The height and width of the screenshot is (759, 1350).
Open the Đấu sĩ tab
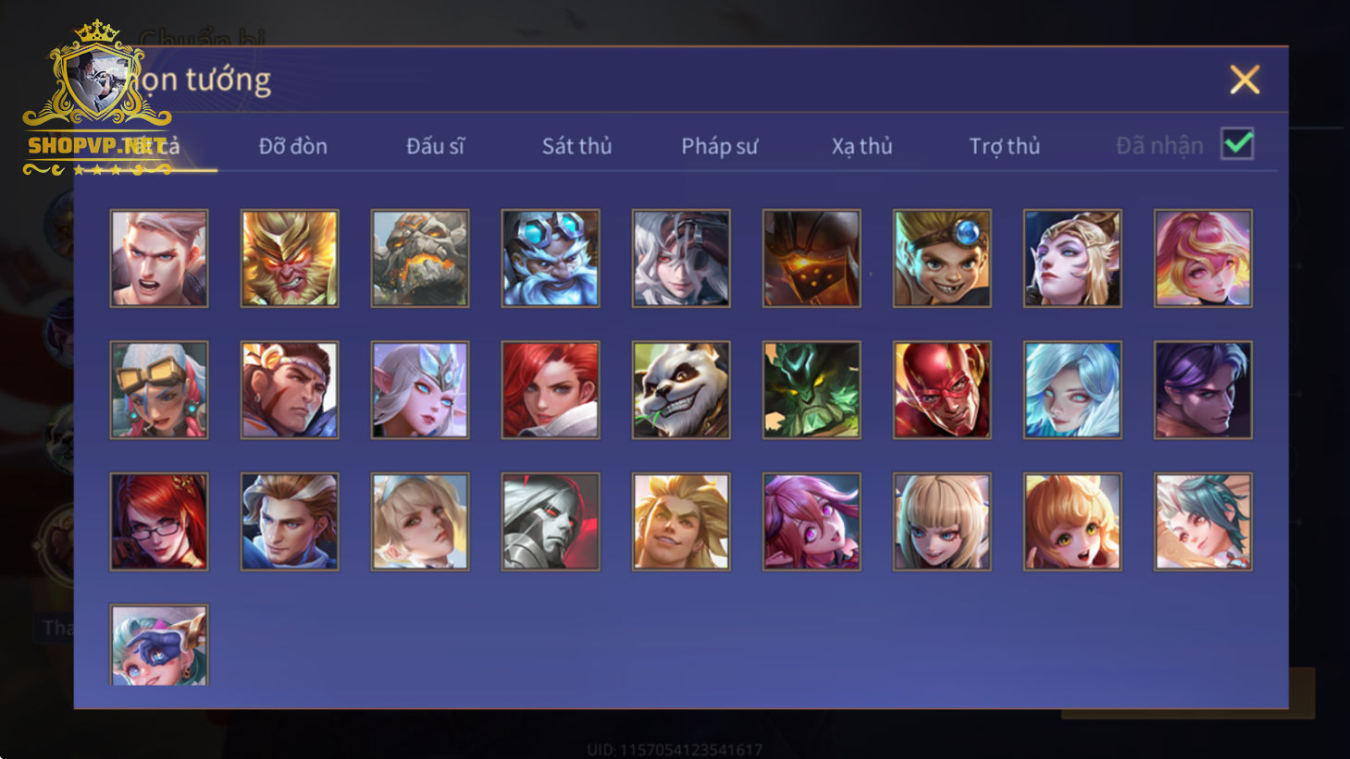pos(435,146)
